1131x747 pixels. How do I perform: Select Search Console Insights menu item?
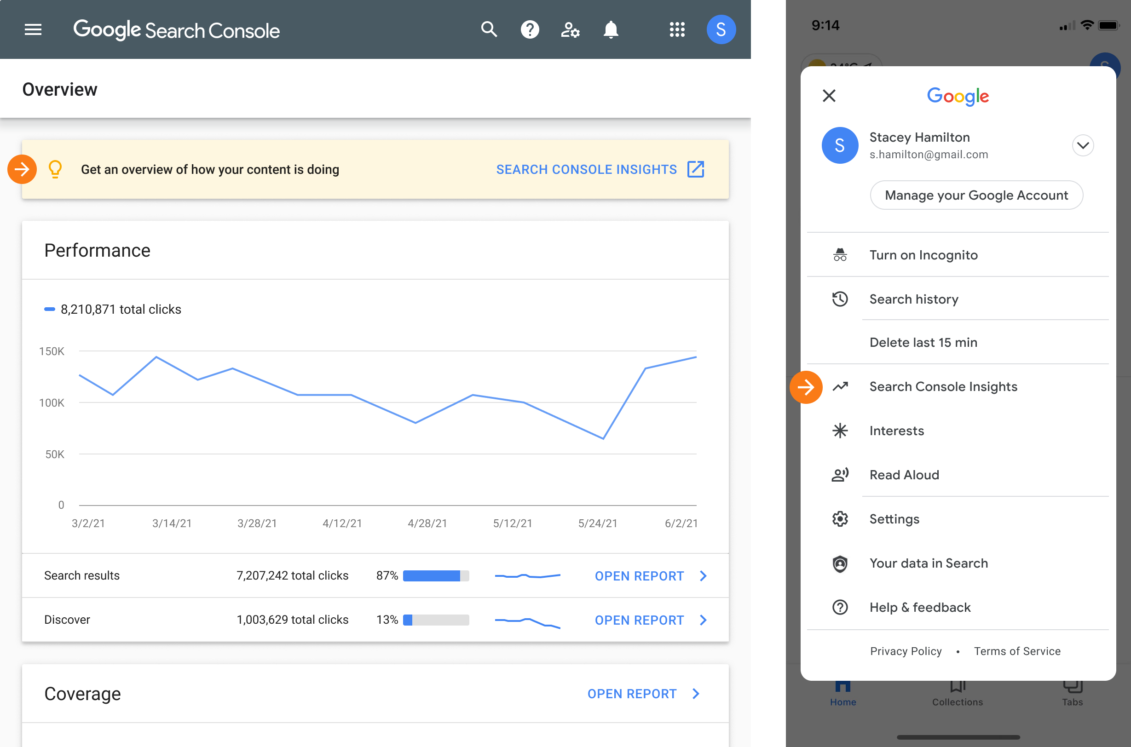(x=943, y=386)
